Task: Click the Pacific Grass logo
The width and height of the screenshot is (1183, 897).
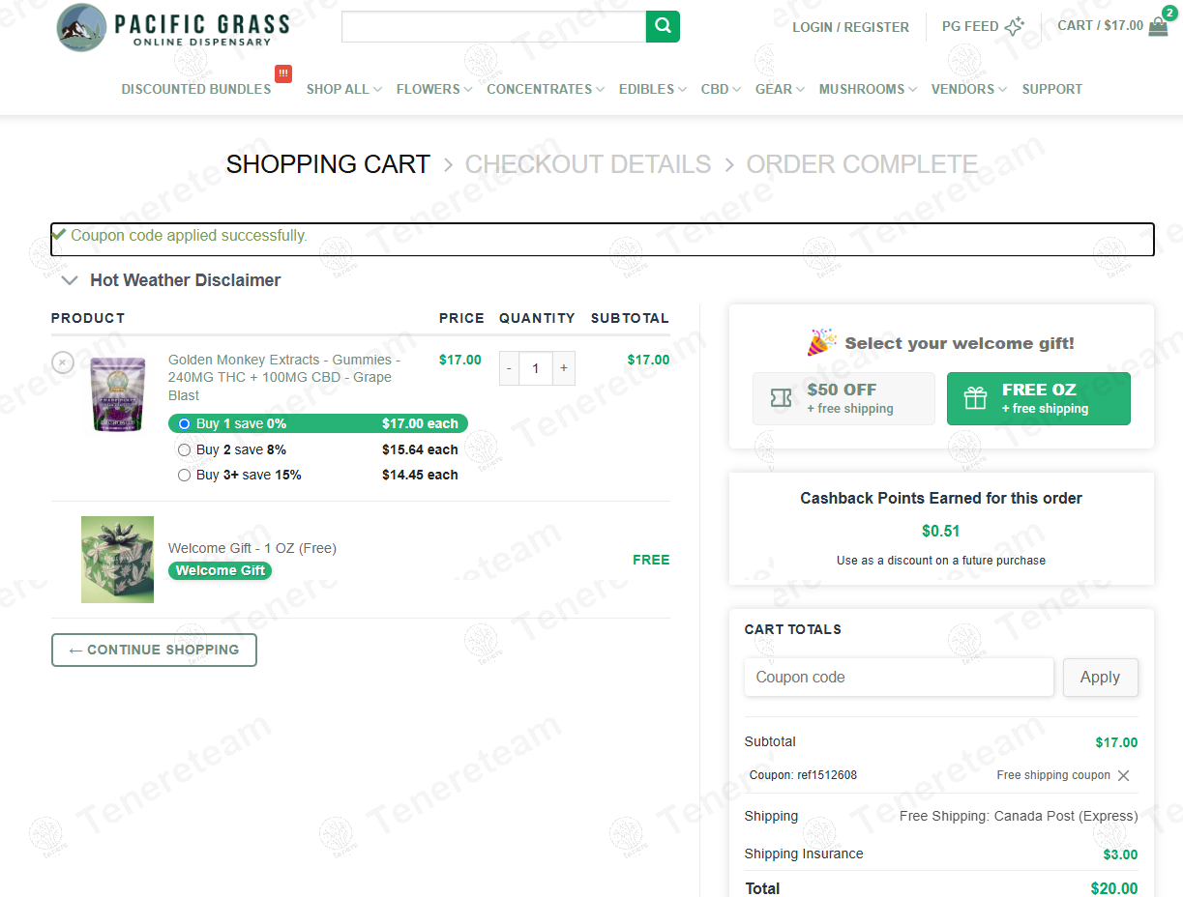Action: point(173,27)
